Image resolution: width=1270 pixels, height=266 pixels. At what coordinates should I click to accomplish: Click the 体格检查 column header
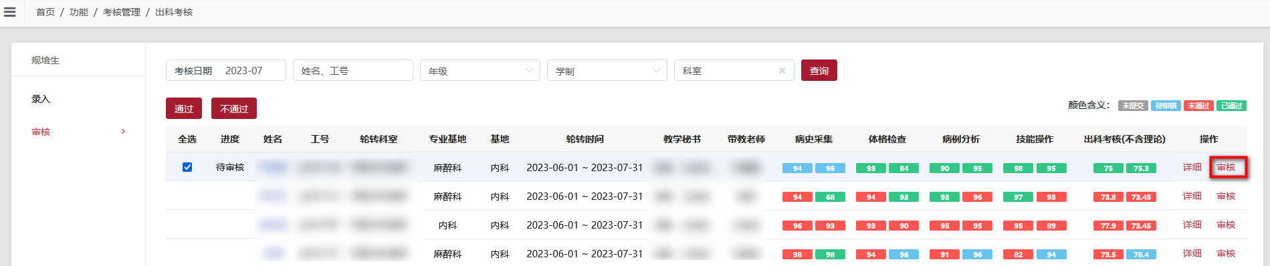pos(887,139)
